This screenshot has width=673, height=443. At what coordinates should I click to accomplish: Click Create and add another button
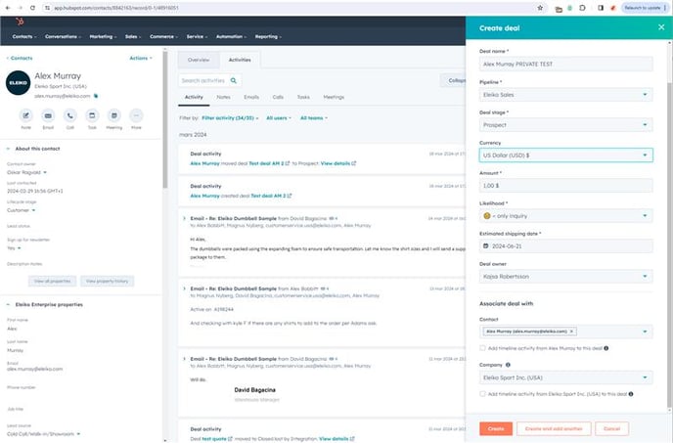[554, 428]
